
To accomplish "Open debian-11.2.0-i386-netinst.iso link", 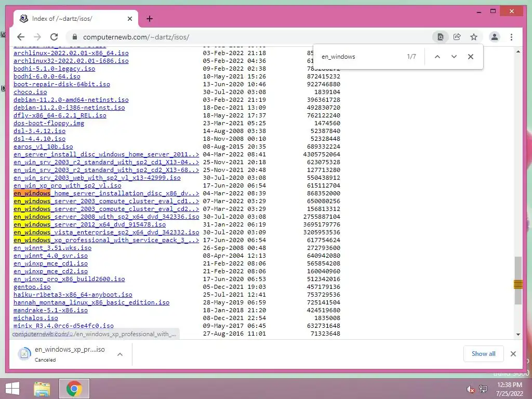I will [69, 108].
